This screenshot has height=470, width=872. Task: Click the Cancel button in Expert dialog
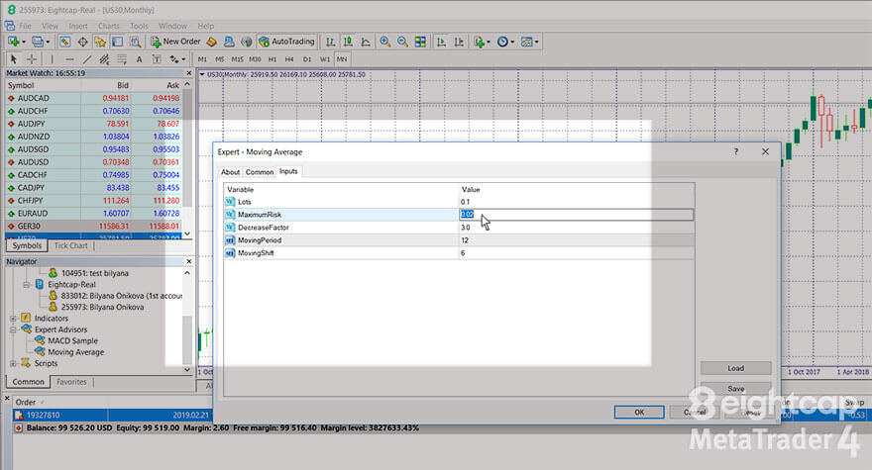[694, 413]
